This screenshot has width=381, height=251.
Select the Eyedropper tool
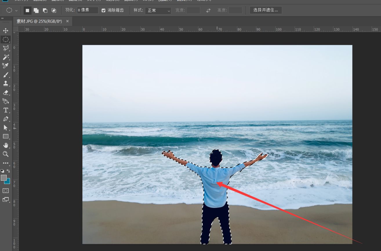click(5, 66)
